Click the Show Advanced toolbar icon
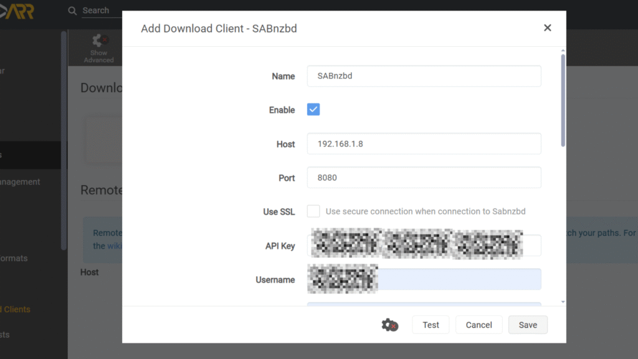This screenshot has width=638, height=359. (x=98, y=48)
